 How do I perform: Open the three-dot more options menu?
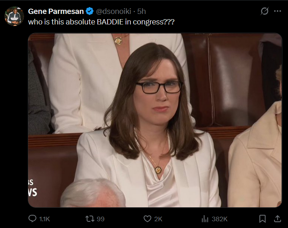(277, 11)
